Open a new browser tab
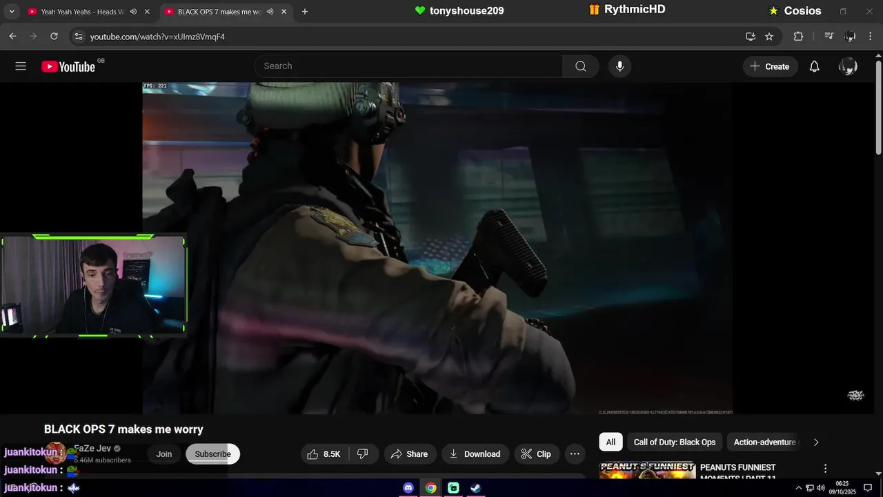Viewport: 883px width, 497px height. point(305,12)
